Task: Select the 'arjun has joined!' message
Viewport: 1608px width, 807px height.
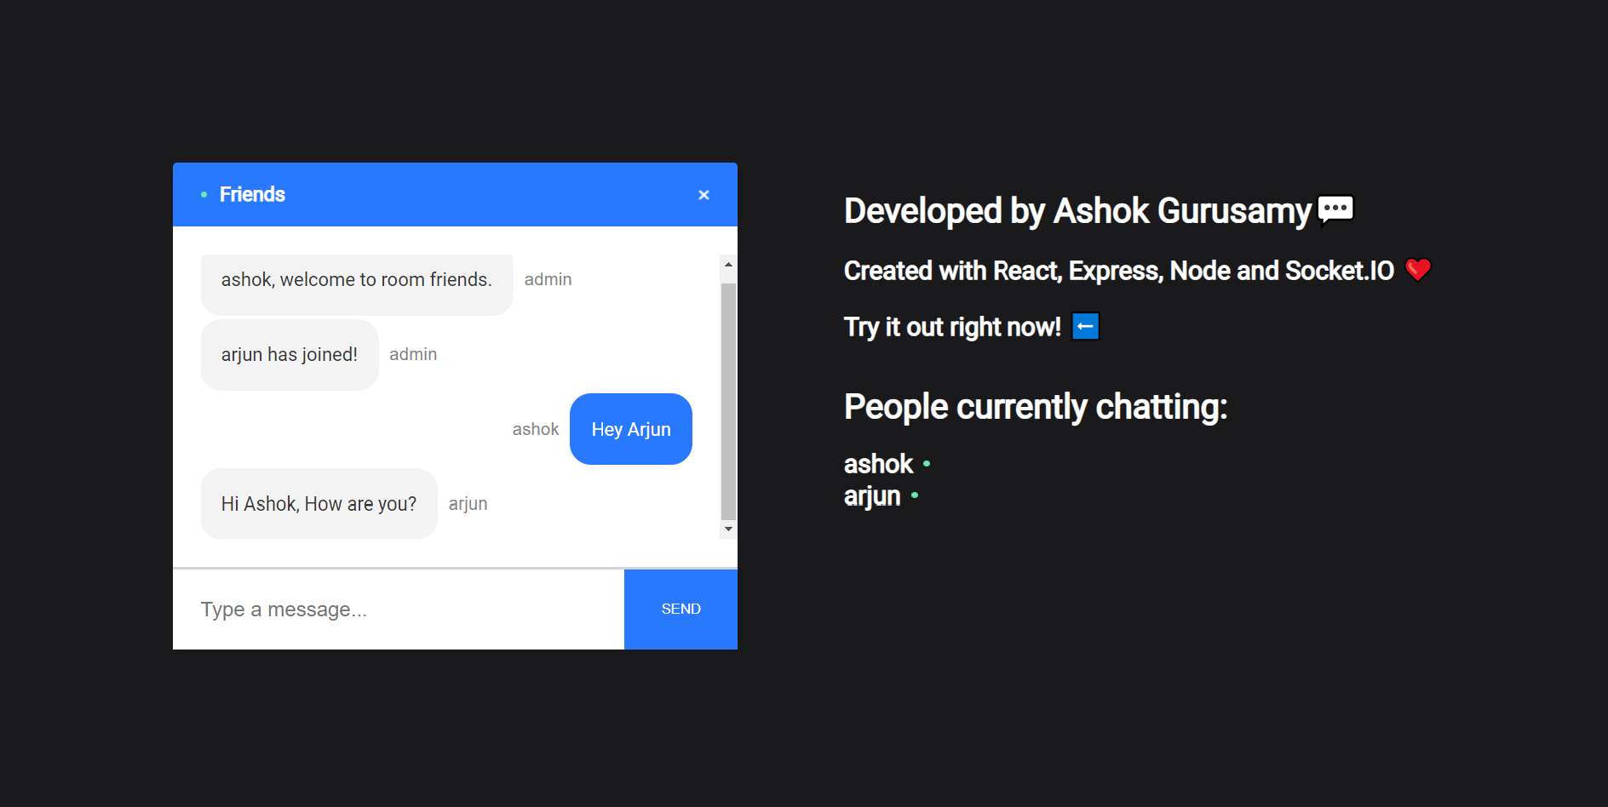Action: tap(290, 355)
